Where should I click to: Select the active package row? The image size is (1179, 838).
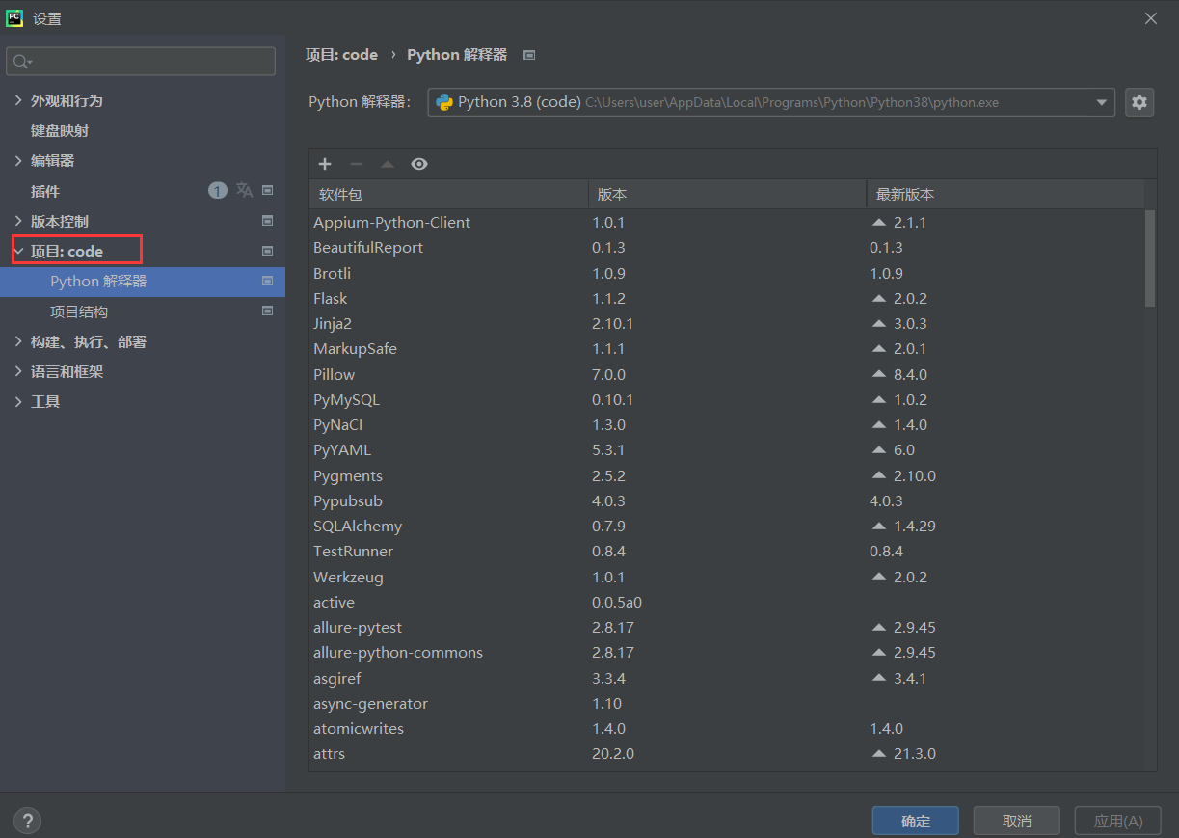(x=727, y=602)
